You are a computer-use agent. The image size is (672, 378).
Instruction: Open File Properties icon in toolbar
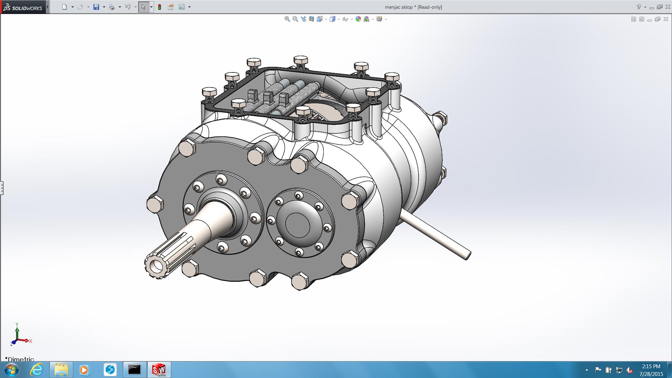pos(171,7)
